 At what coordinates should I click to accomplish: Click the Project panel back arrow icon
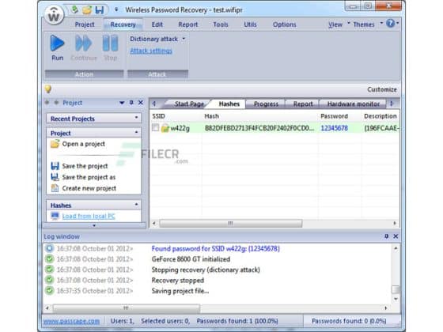click(x=47, y=103)
